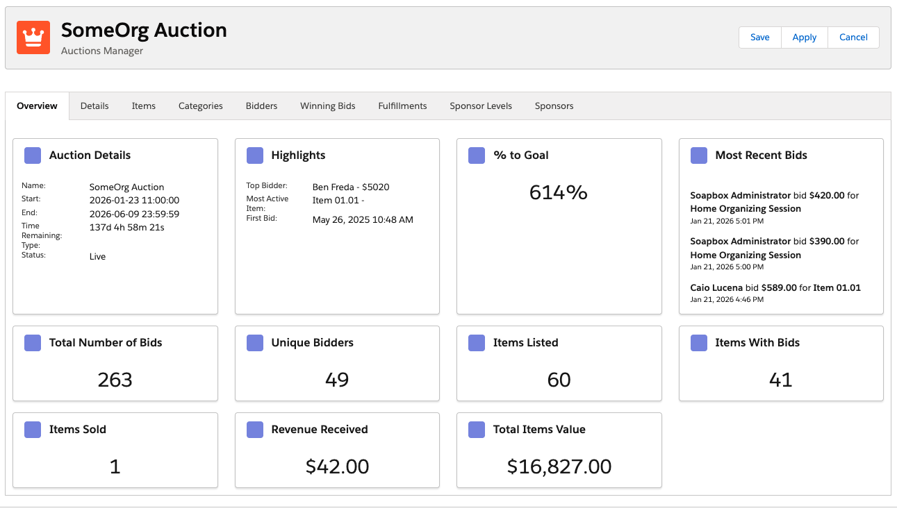Viewport: 897px width, 513px height.
Task: Click the Revenue Received card icon
Action: 255,430
